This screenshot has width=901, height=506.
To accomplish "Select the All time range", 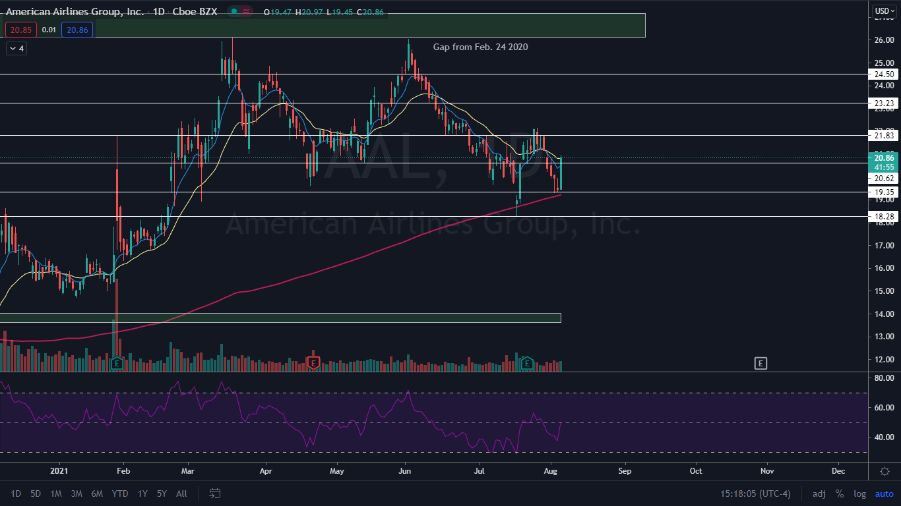I will (x=182, y=493).
